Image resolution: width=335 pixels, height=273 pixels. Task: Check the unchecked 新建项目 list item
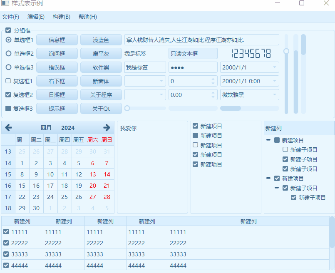pyautogui.click(x=195, y=145)
